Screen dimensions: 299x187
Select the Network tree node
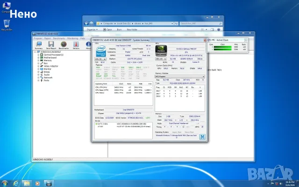point(48,78)
